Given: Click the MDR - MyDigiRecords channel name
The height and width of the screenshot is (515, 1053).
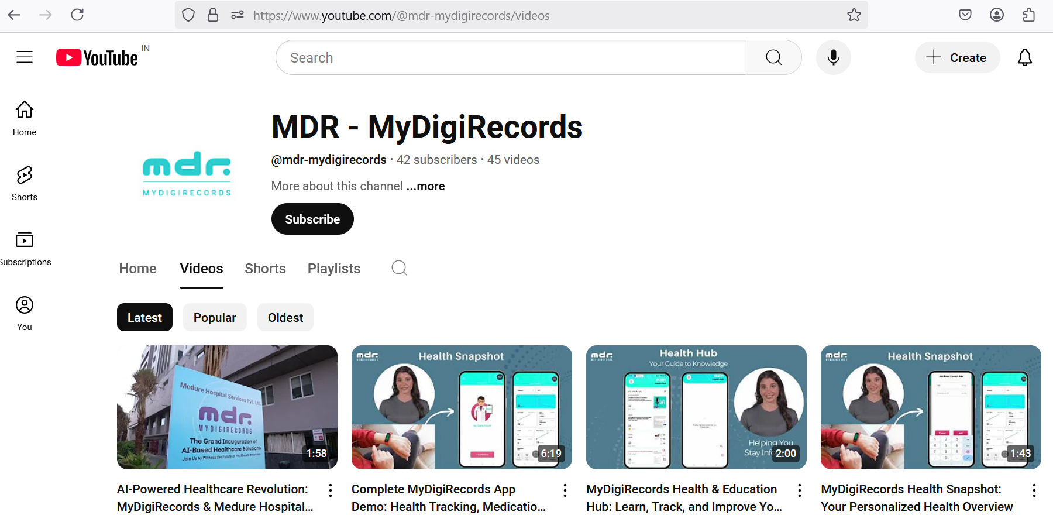Looking at the screenshot, I should coord(427,127).
